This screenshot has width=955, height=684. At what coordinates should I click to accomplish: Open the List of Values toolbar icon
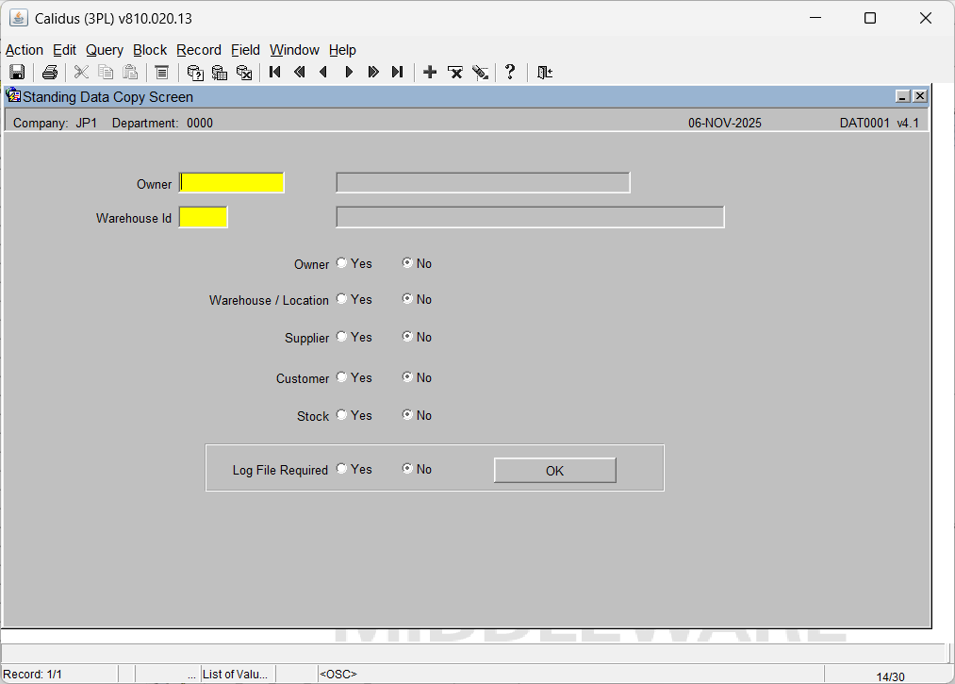pyautogui.click(x=161, y=73)
